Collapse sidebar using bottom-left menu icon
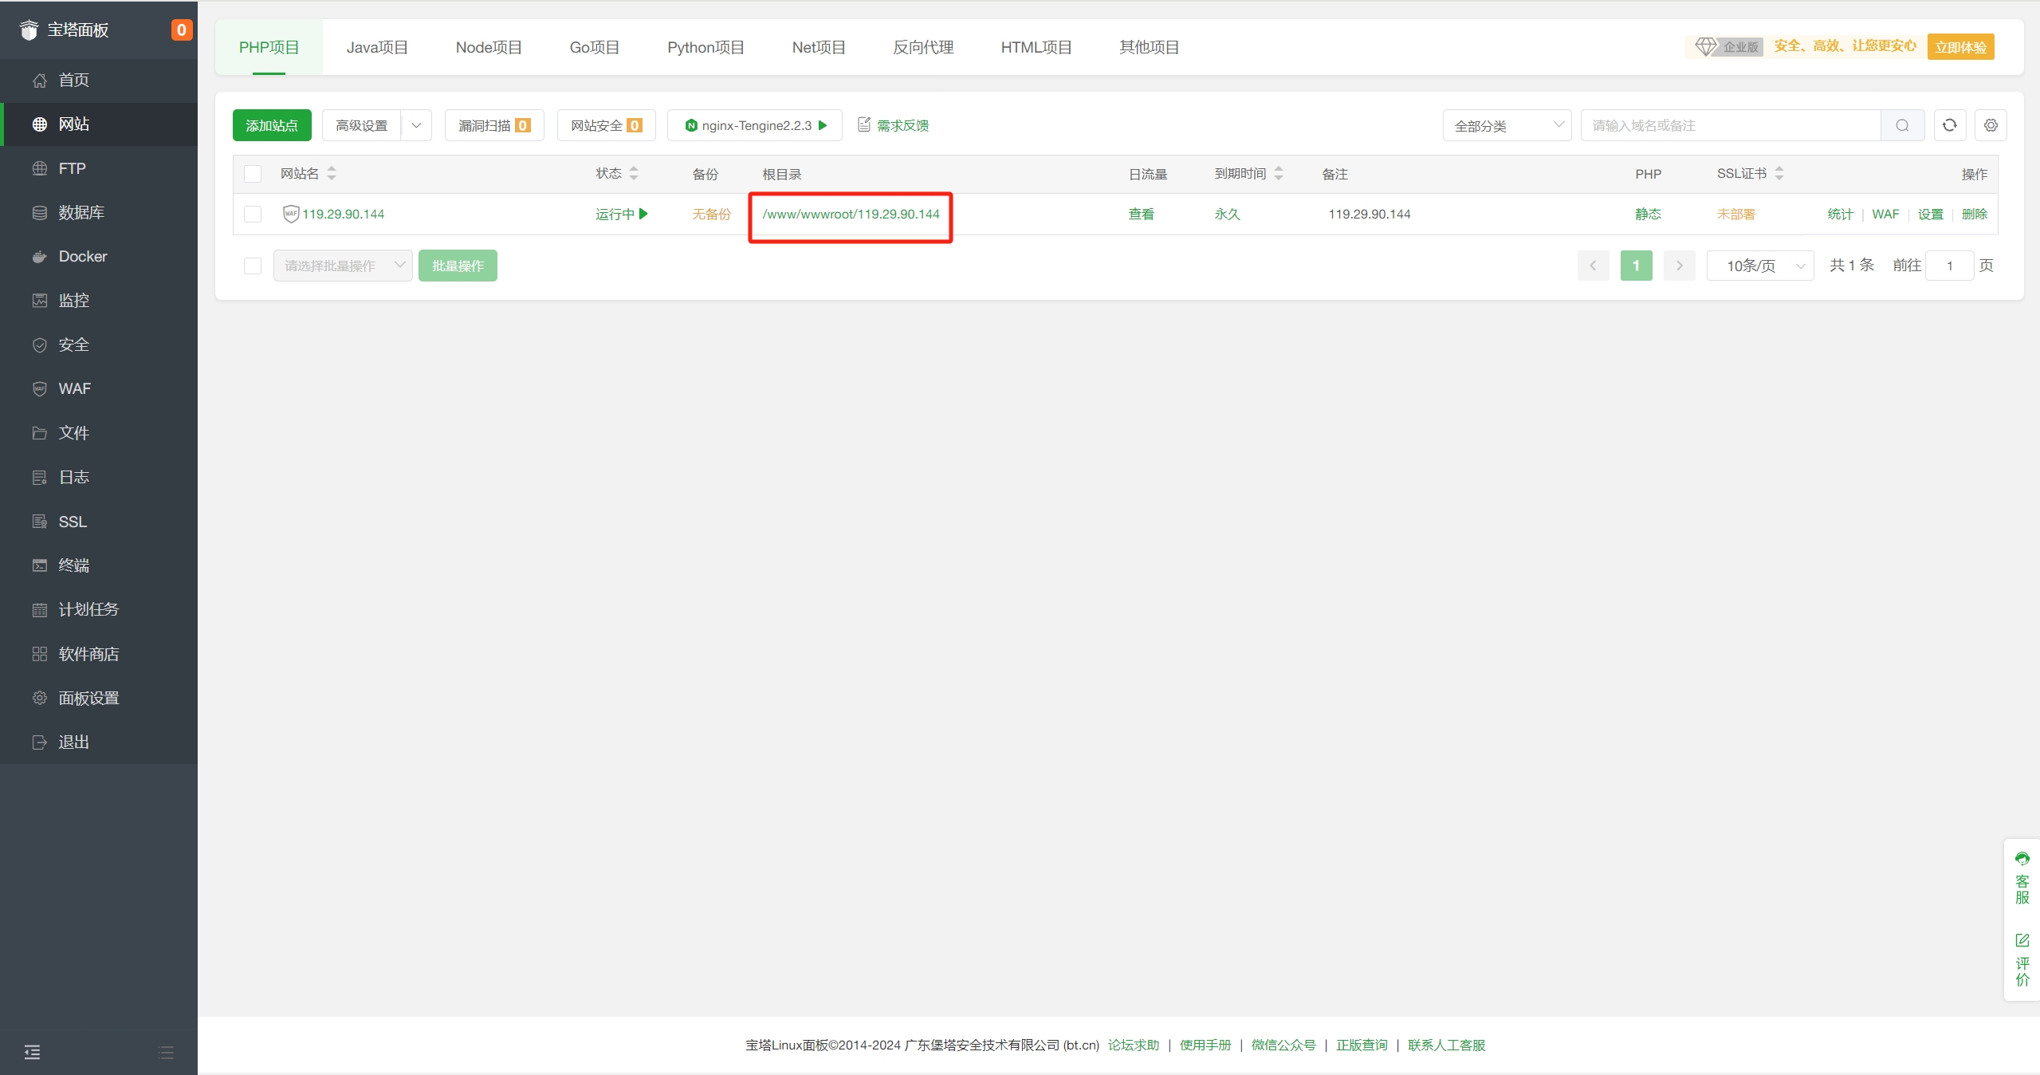This screenshot has width=2040, height=1075. (32, 1052)
